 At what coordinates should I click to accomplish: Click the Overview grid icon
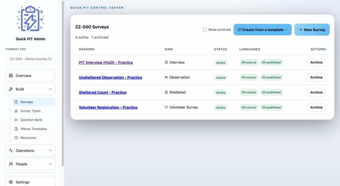click(11, 76)
